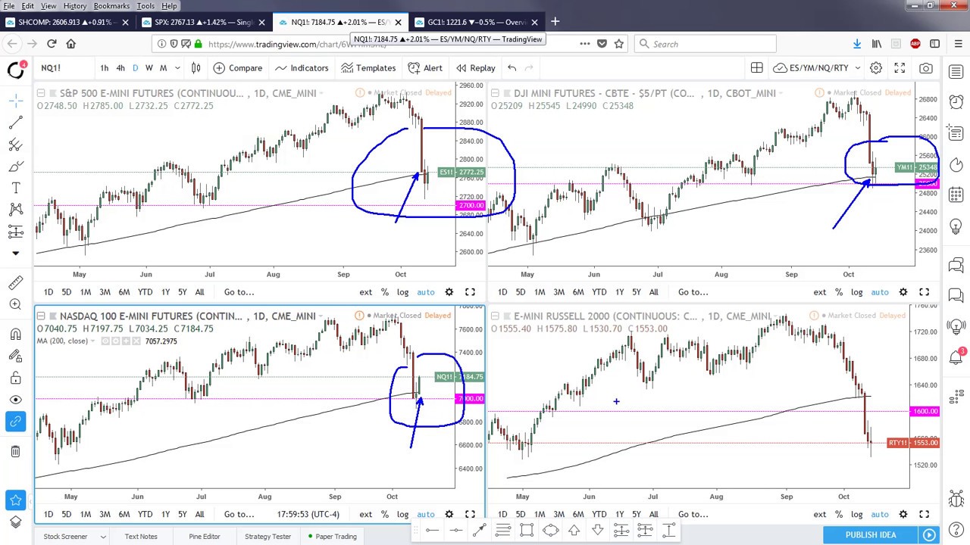The image size is (970, 545).
Task: Open the S&P 500 chart title dropdown arrow
Action: (x=322, y=93)
